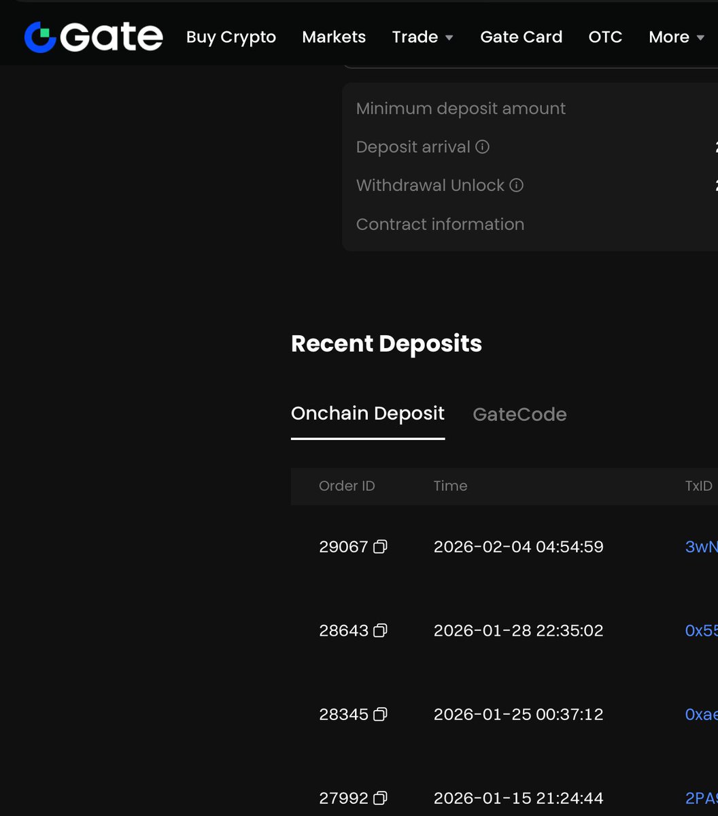Click the Order ID column header
The height and width of the screenshot is (816, 718).
[x=347, y=486]
